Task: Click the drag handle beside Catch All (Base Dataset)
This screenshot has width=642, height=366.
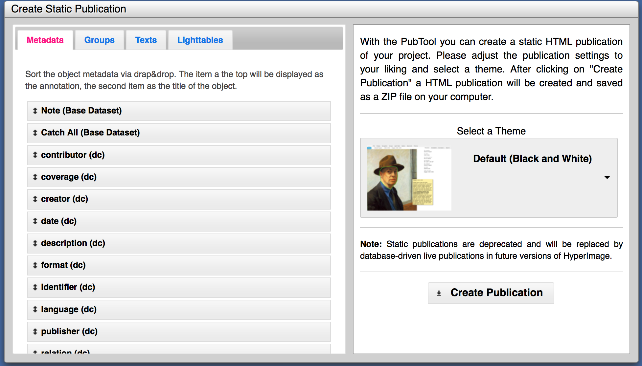Action: point(35,133)
